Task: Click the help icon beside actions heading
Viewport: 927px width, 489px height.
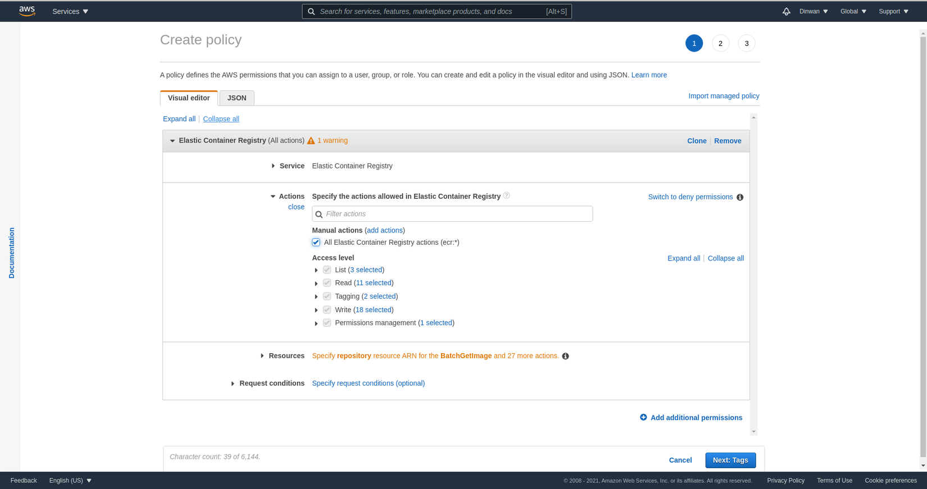Action: (506, 195)
